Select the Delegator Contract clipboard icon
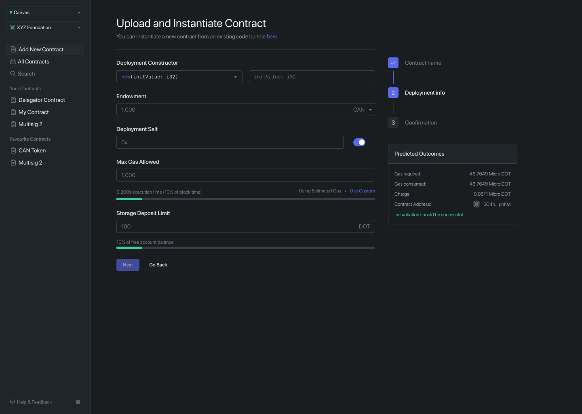 pyautogui.click(x=13, y=100)
